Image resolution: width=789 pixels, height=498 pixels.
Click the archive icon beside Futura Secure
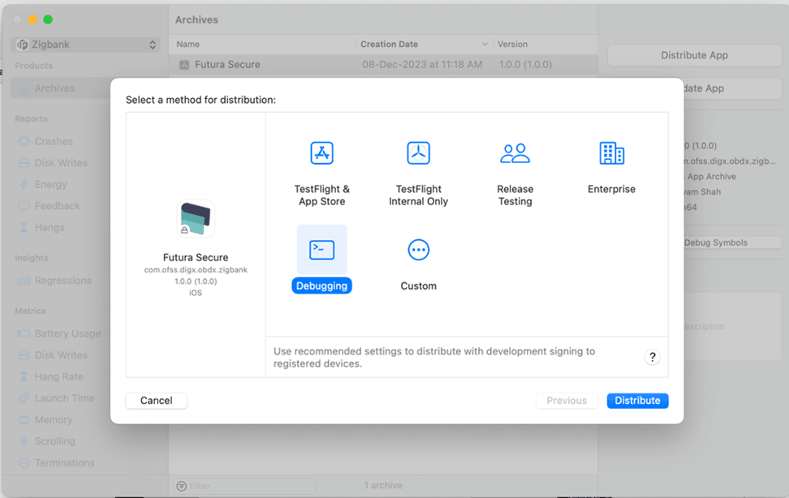(x=184, y=64)
